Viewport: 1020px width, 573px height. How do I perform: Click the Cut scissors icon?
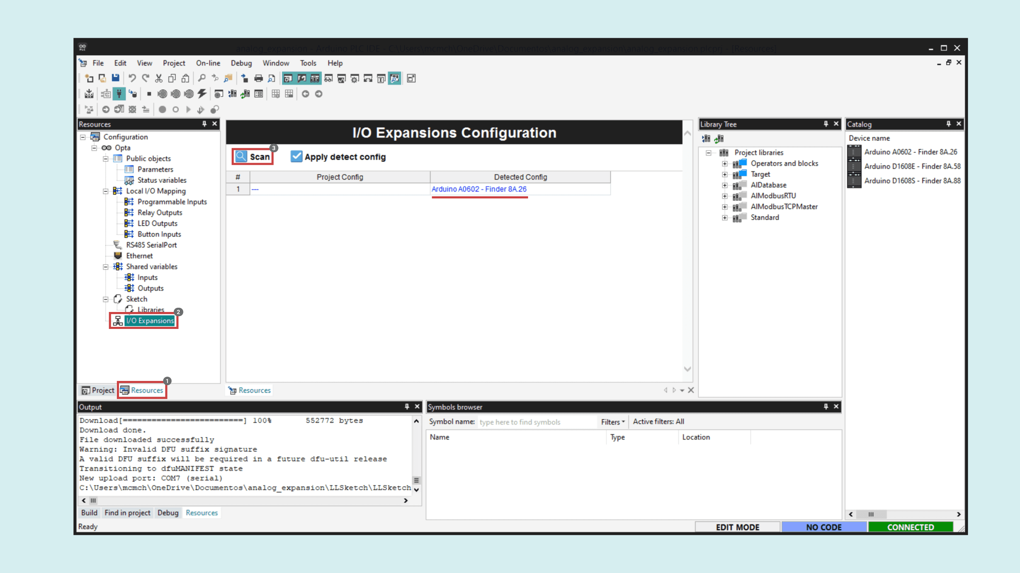click(x=159, y=78)
